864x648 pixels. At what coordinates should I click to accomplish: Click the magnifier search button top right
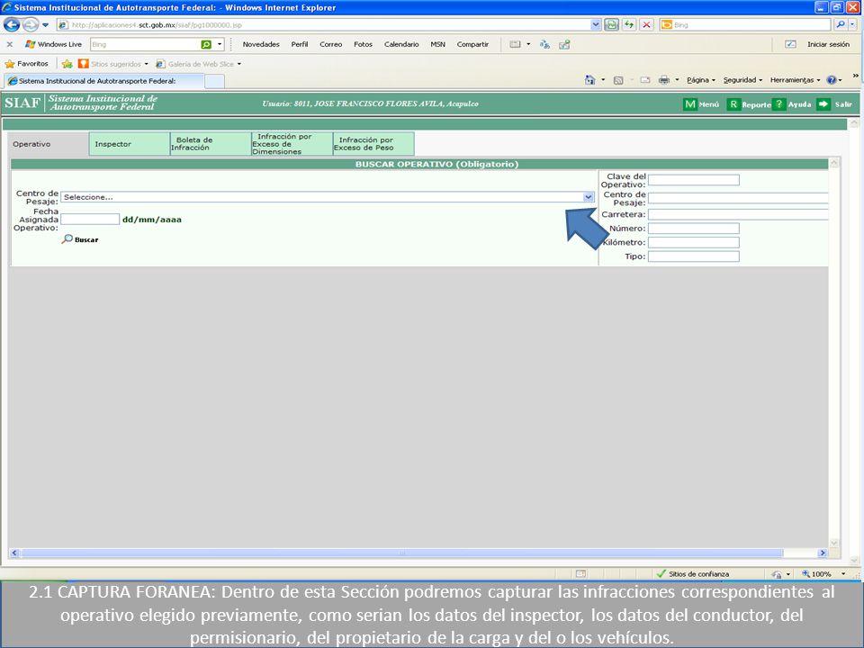coord(841,25)
